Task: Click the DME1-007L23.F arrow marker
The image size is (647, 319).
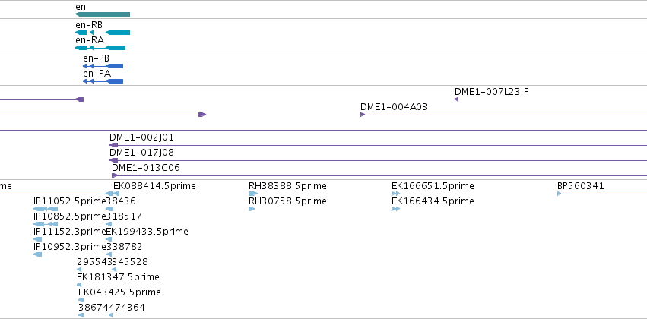Action: (x=456, y=99)
